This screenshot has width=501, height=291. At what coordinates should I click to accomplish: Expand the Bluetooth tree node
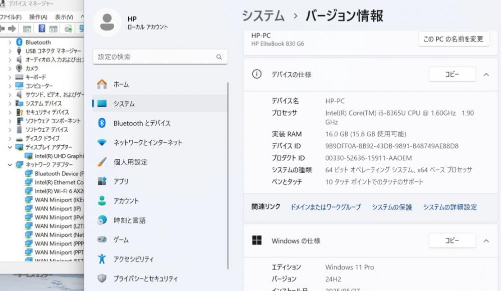coord(10,42)
